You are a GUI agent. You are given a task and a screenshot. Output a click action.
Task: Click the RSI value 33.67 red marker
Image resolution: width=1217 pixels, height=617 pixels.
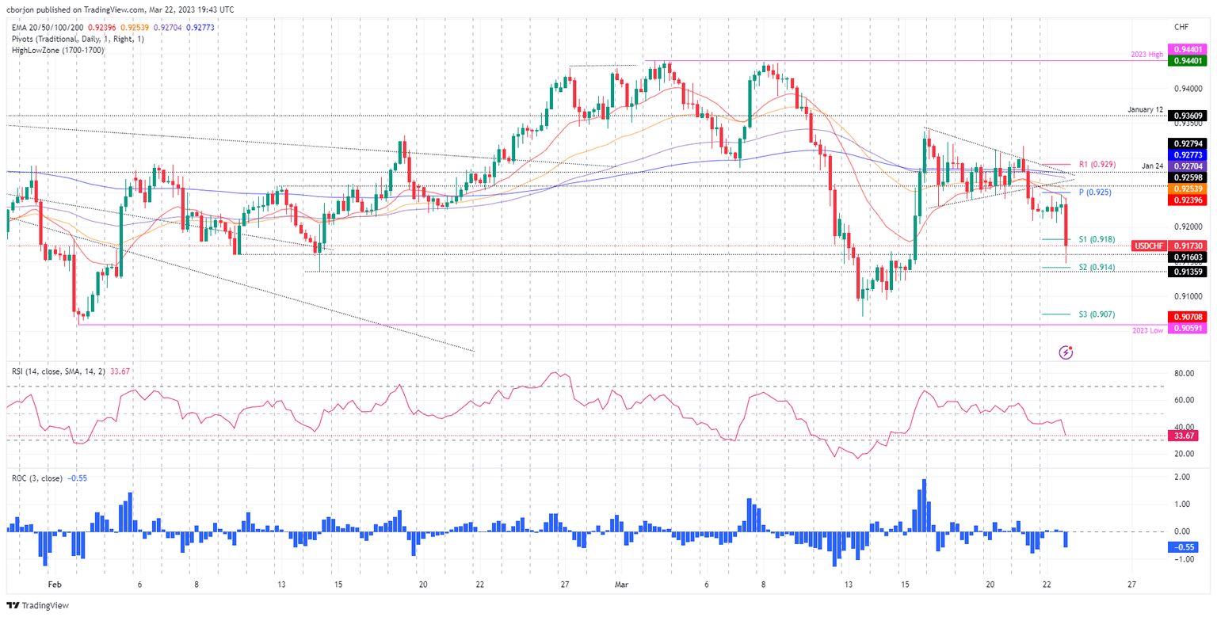(x=1184, y=436)
